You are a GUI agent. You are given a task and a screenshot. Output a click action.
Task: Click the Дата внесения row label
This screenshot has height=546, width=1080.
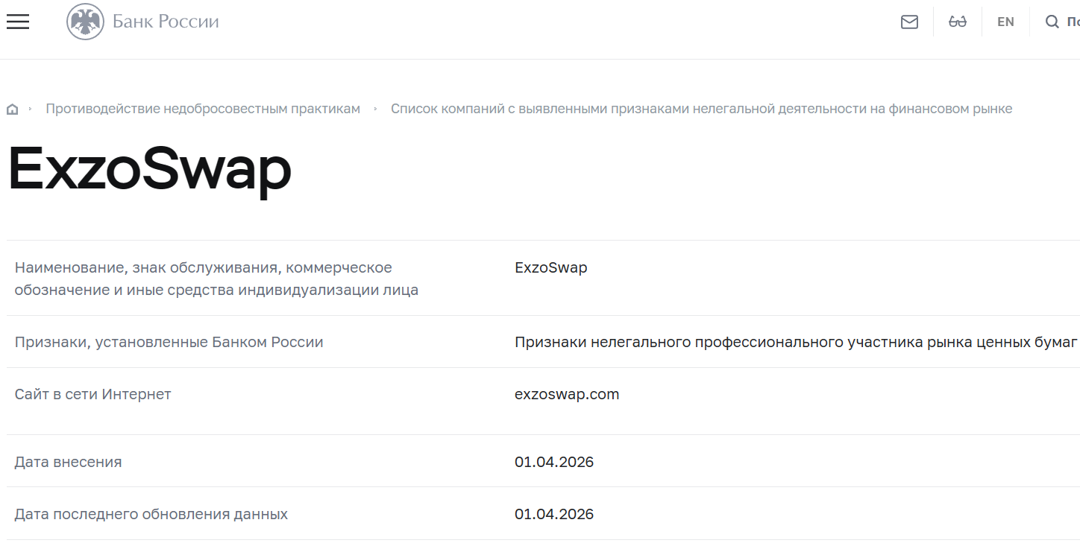[x=68, y=461]
